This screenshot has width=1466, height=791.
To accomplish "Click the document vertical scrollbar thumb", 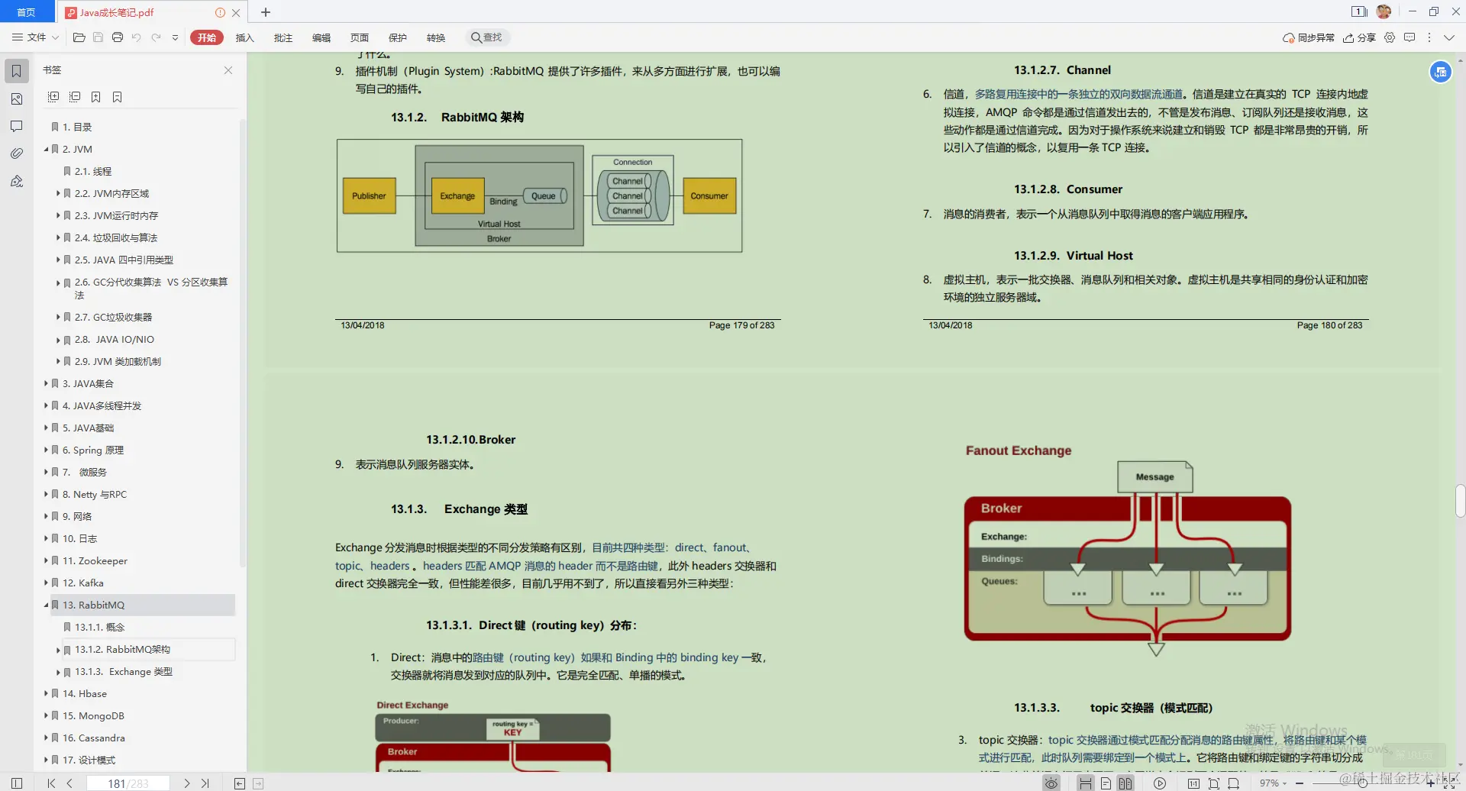I will point(1460,501).
